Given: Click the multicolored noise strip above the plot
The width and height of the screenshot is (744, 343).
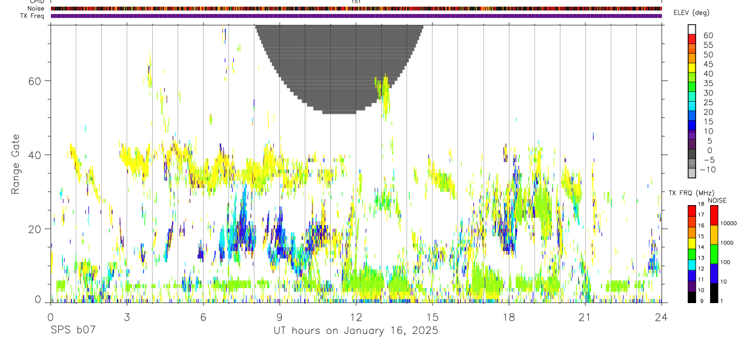Looking at the screenshot, I should point(356,8).
